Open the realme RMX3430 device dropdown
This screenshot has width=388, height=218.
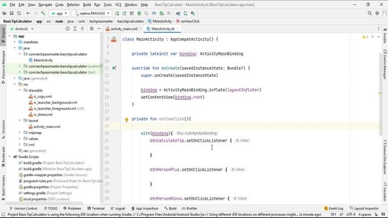[92, 13]
